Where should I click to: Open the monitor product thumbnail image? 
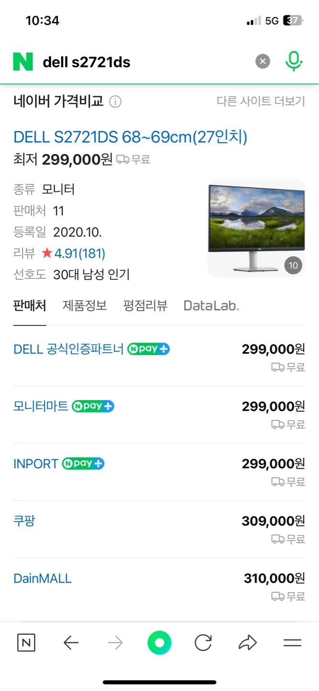256,228
